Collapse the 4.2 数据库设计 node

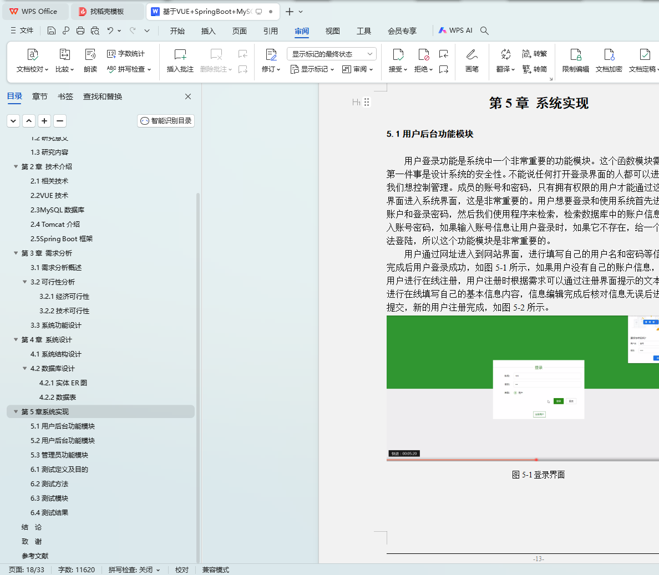[x=25, y=368]
